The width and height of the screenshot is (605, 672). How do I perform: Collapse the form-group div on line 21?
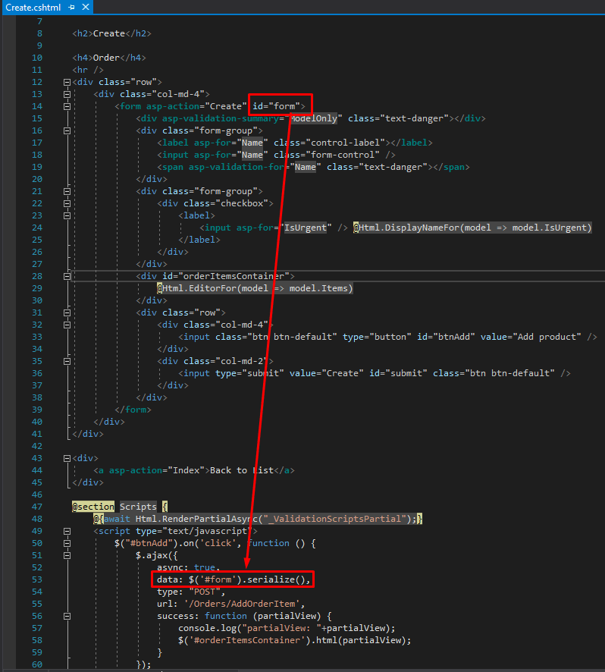[x=67, y=191]
